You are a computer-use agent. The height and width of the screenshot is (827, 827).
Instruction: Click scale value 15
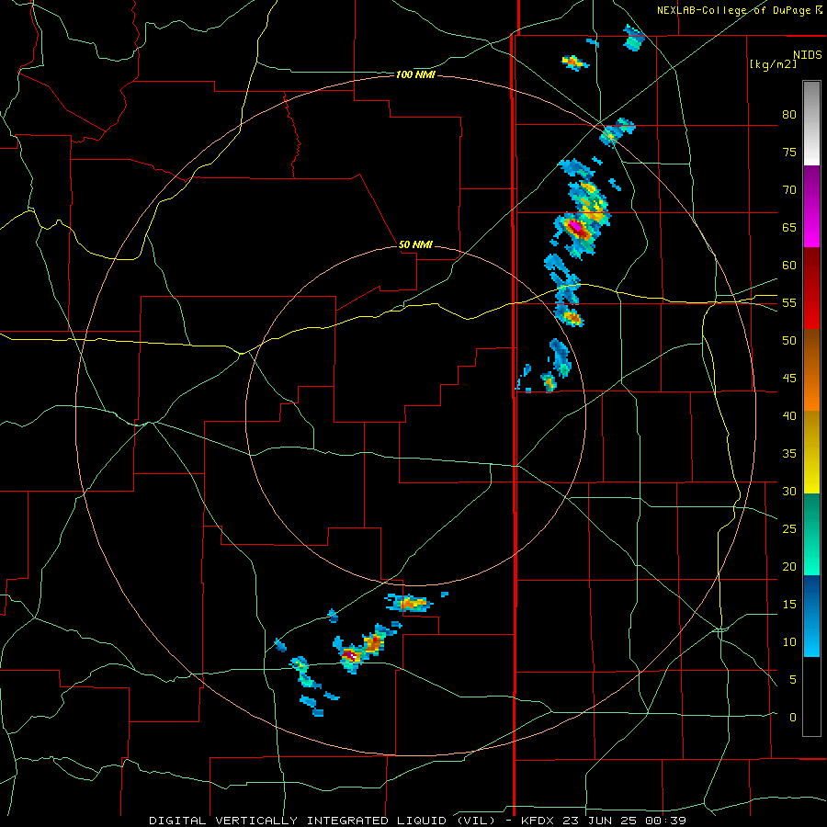(x=789, y=605)
